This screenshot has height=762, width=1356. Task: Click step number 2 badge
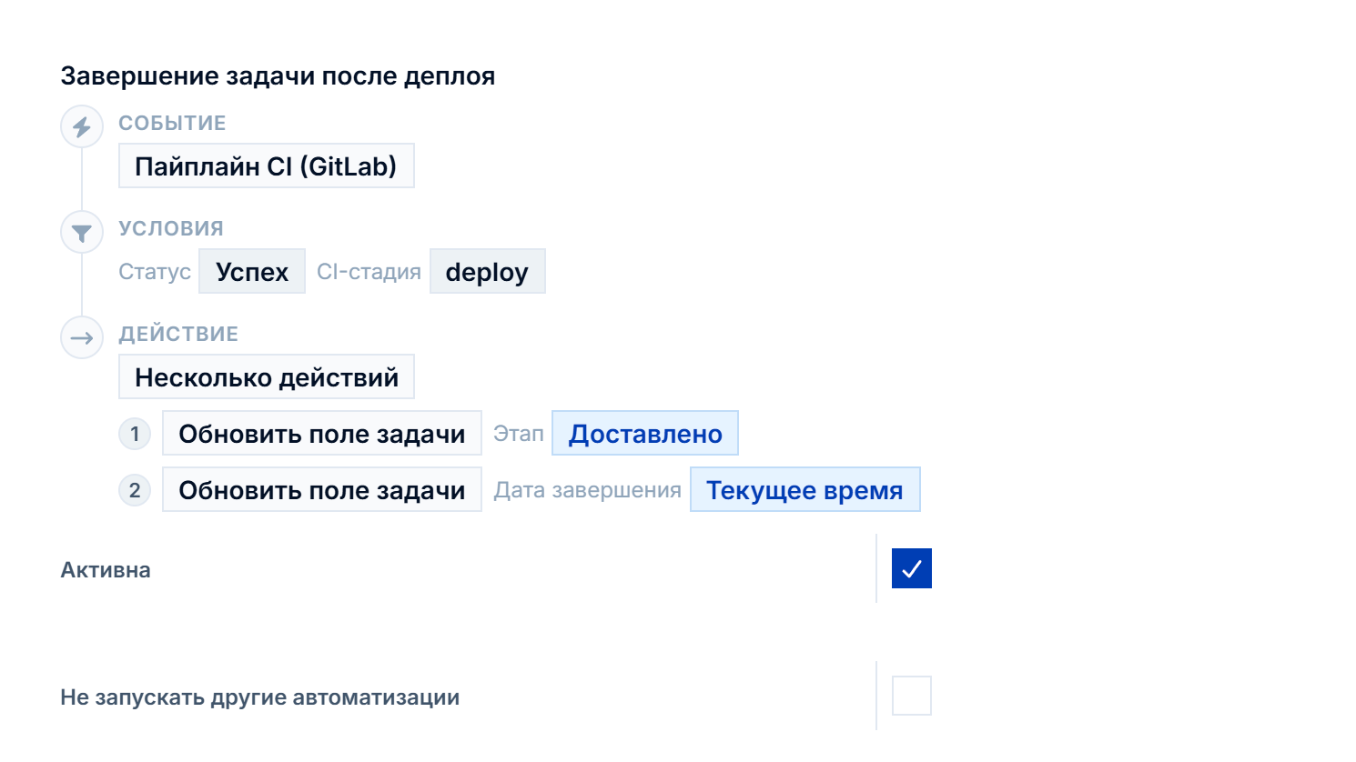click(x=135, y=490)
